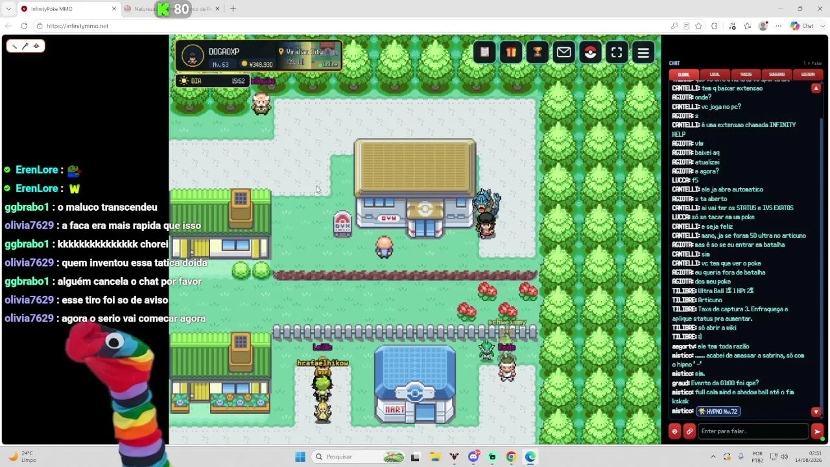The width and height of the screenshot is (830, 467).
Task: Add this page to favorites star
Action: click(x=698, y=26)
